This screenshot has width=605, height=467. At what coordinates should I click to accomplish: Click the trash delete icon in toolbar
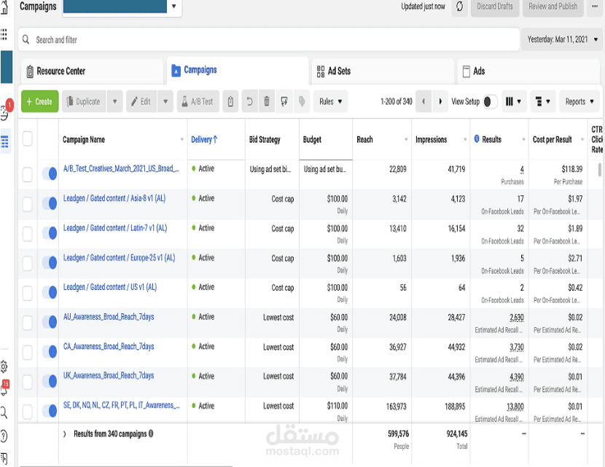(266, 101)
